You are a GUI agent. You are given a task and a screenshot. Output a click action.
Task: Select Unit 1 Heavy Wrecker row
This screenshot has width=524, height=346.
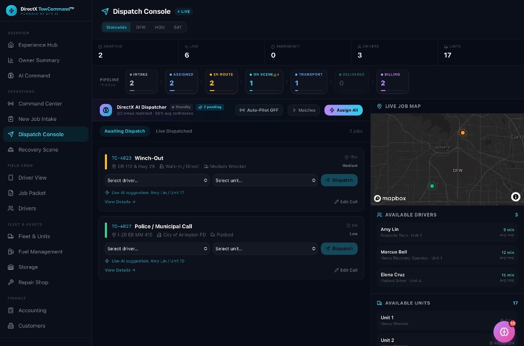[447, 320]
